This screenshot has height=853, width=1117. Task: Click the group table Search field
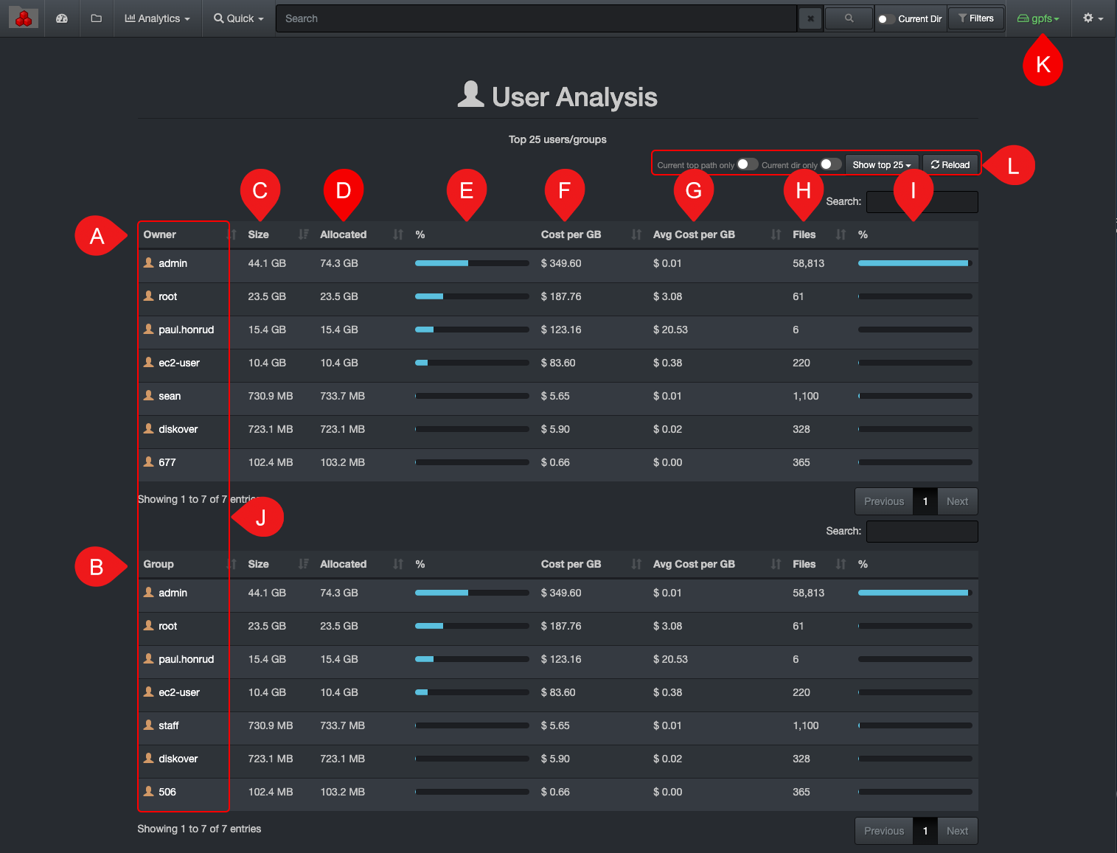click(921, 531)
